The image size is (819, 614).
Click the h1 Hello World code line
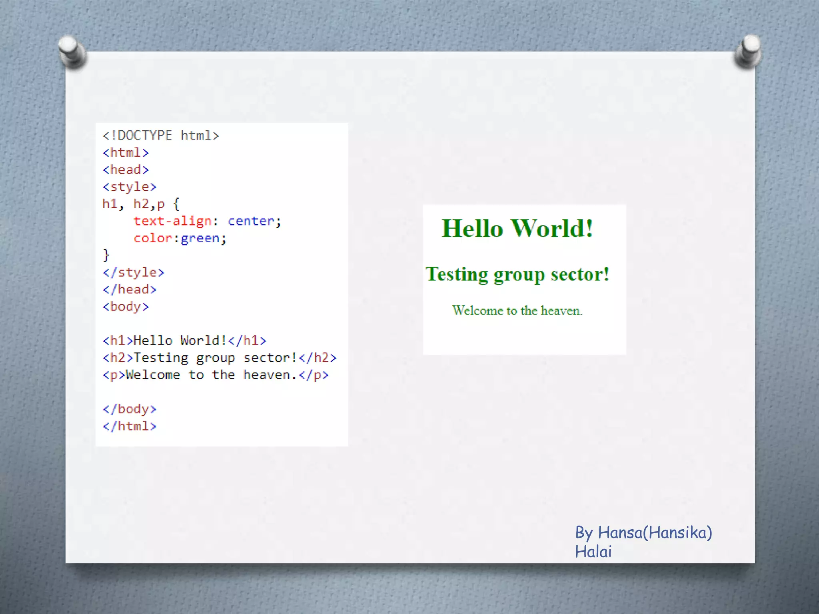coord(184,341)
